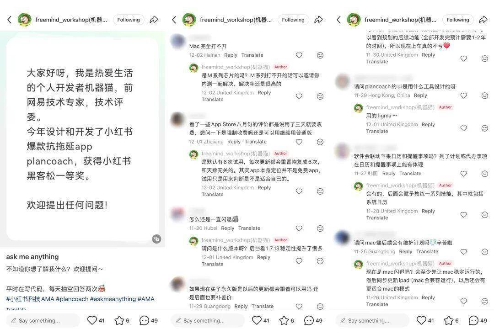Open emoji reaction on the 'Mac完全打不开' comment
The image size is (494, 329).
320,55
